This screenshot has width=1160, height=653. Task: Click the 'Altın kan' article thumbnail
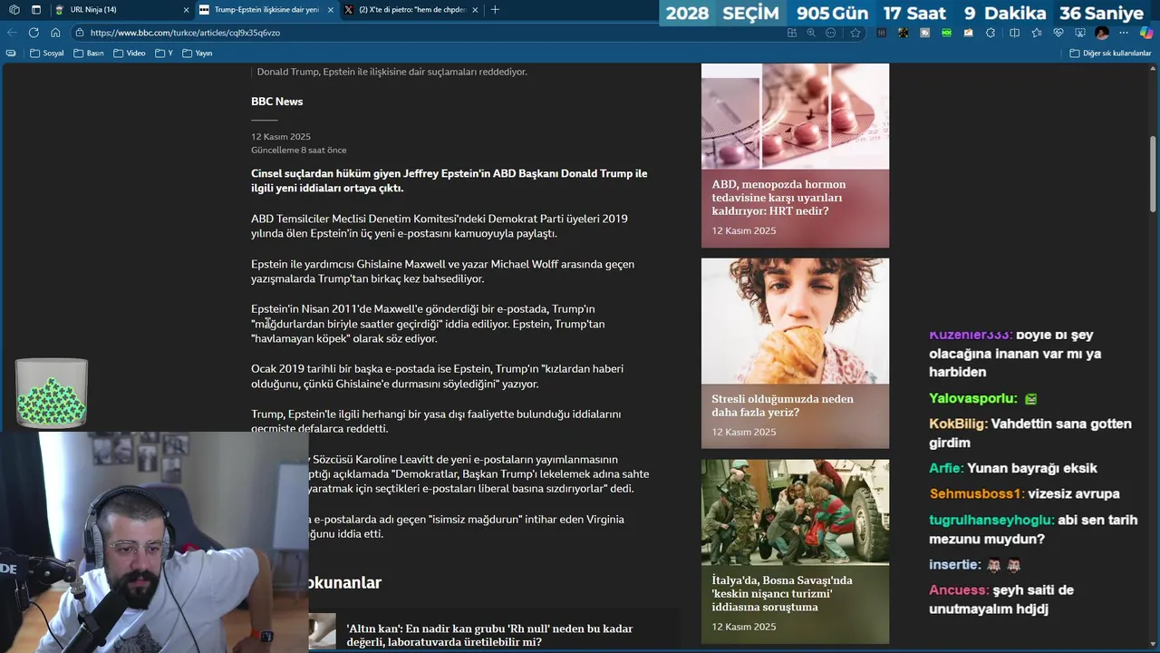[322, 631]
